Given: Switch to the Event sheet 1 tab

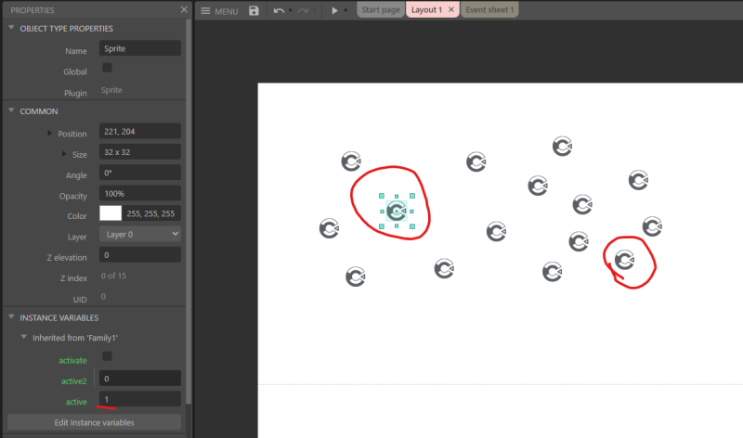Looking at the screenshot, I should [x=489, y=9].
